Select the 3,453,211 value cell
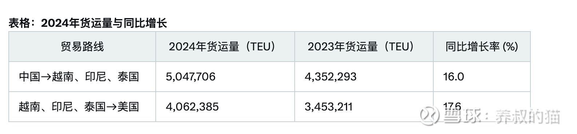The height and width of the screenshot is (134, 577). coord(364,106)
